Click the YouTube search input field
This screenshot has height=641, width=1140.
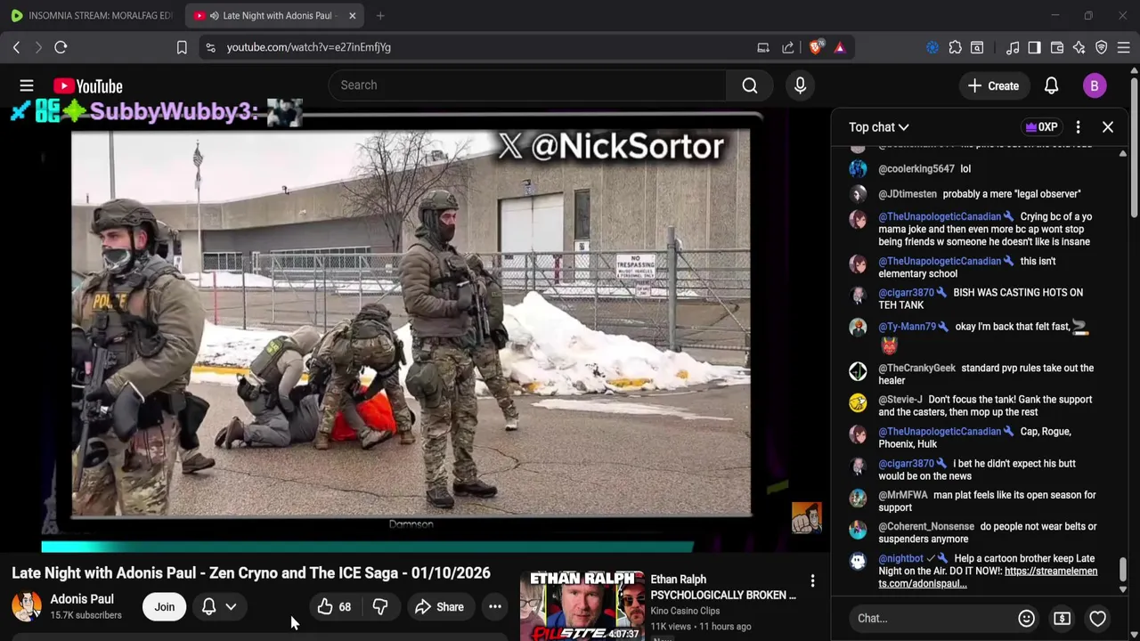click(x=528, y=85)
